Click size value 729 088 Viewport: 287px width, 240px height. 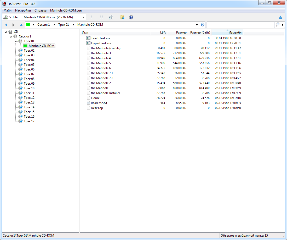pyautogui.click(x=204, y=53)
